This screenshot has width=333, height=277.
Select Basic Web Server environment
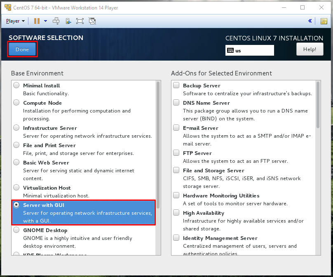coord(16,162)
